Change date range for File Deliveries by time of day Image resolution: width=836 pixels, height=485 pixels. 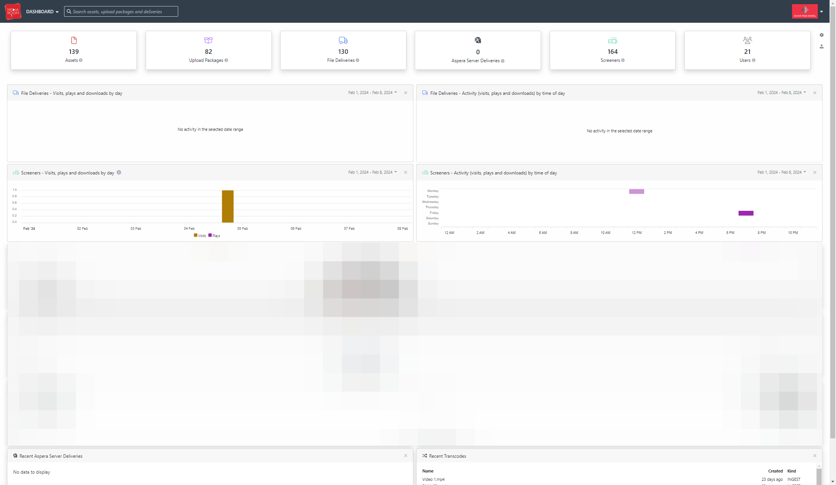coord(782,93)
